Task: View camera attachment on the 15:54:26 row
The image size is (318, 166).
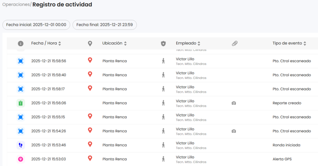Action: coord(234,131)
